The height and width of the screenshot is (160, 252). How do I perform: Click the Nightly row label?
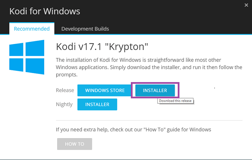pos(64,104)
